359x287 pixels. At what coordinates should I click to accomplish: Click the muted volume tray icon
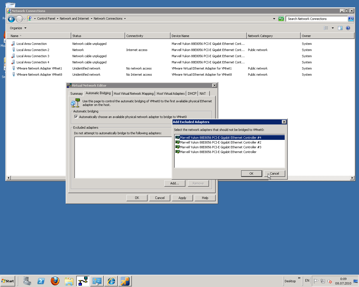click(x=330, y=281)
